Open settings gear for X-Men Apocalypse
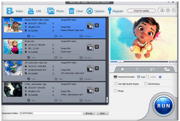Image resolution: width=180 pixels, height=121 pixels. (x=97, y=90)
